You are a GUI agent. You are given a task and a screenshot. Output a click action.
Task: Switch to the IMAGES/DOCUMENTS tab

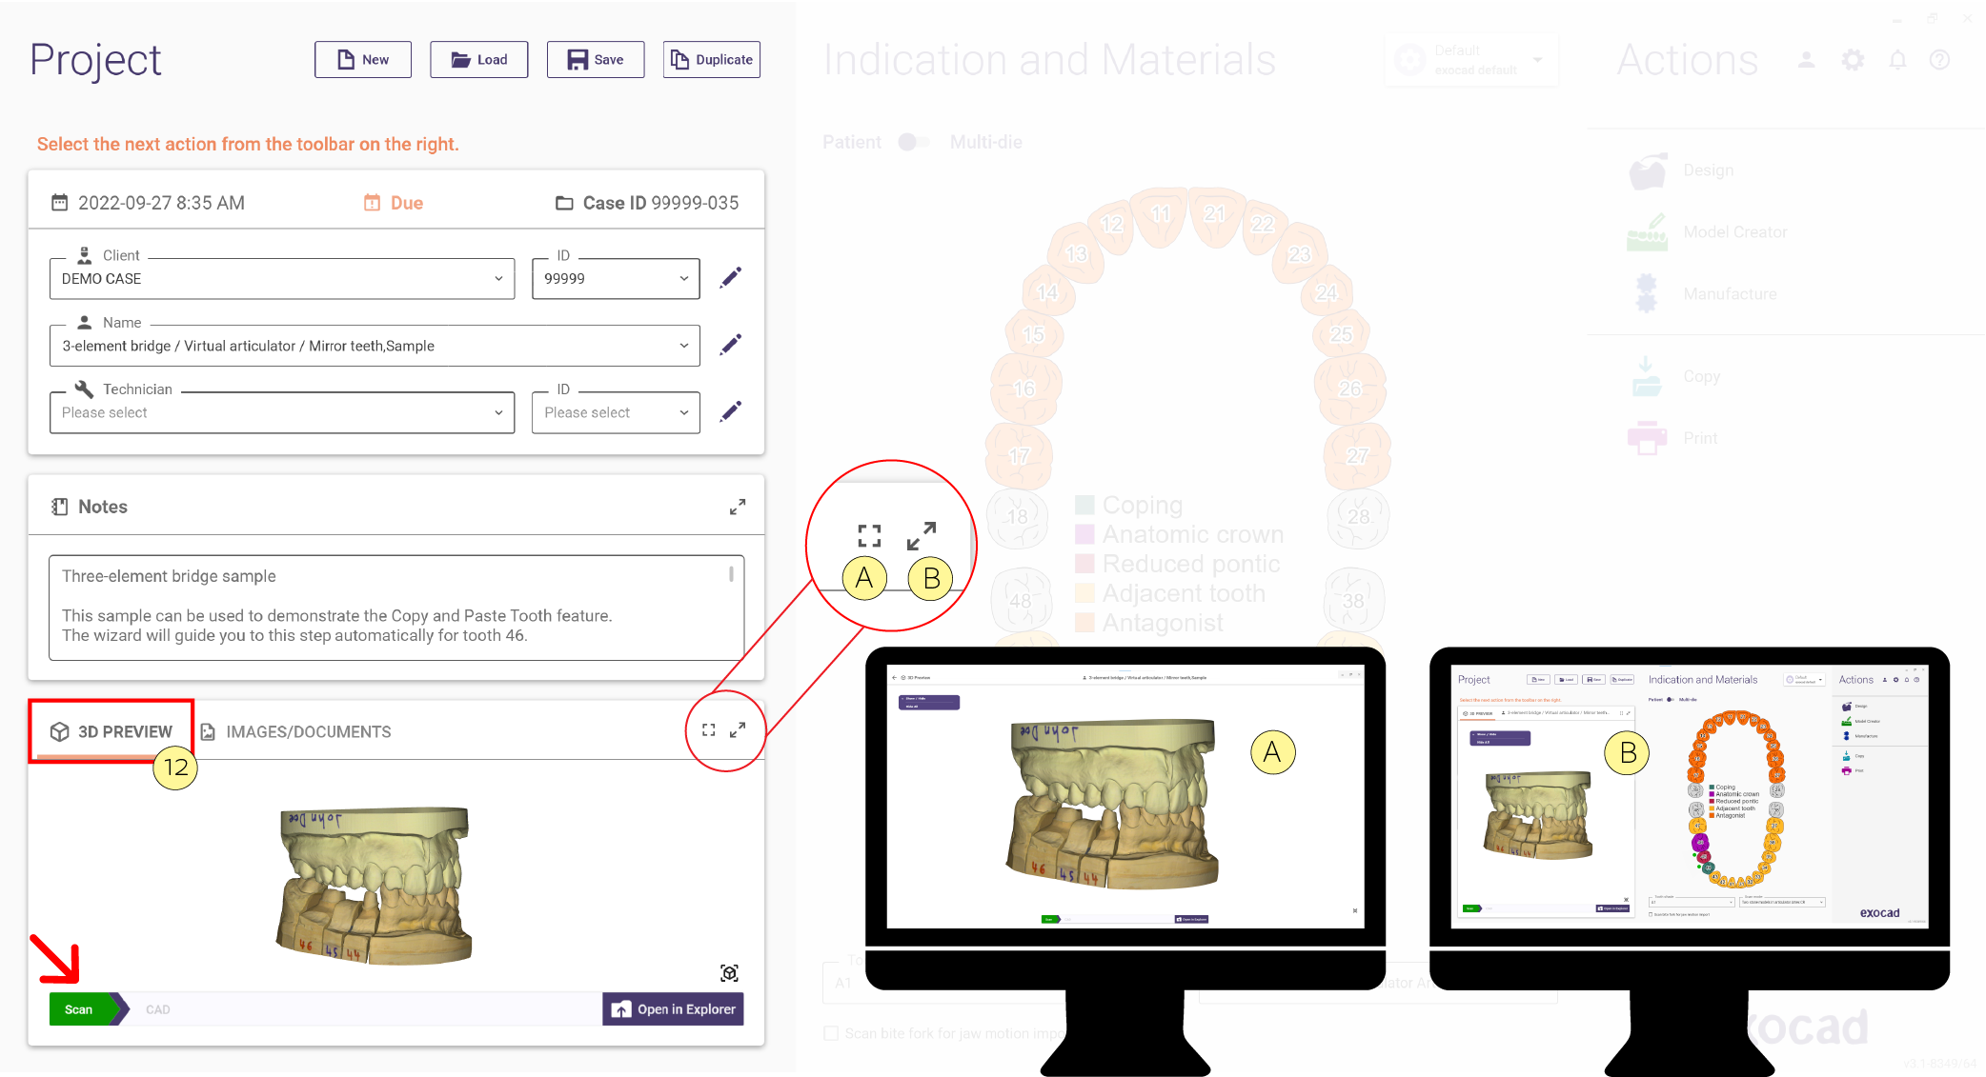(x=295, y=731)
